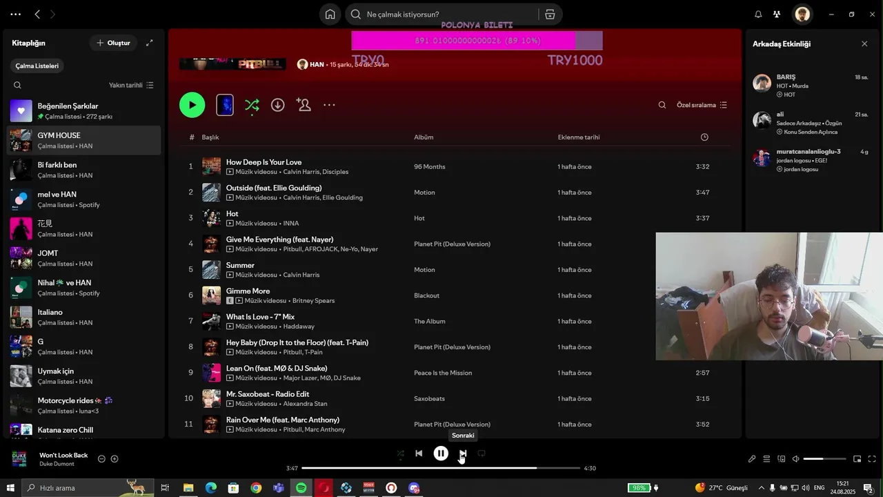Image resolution: width=883 pixels, height=497 pixels.
Task: Open the play queue
Action: (x=766, y=459)
